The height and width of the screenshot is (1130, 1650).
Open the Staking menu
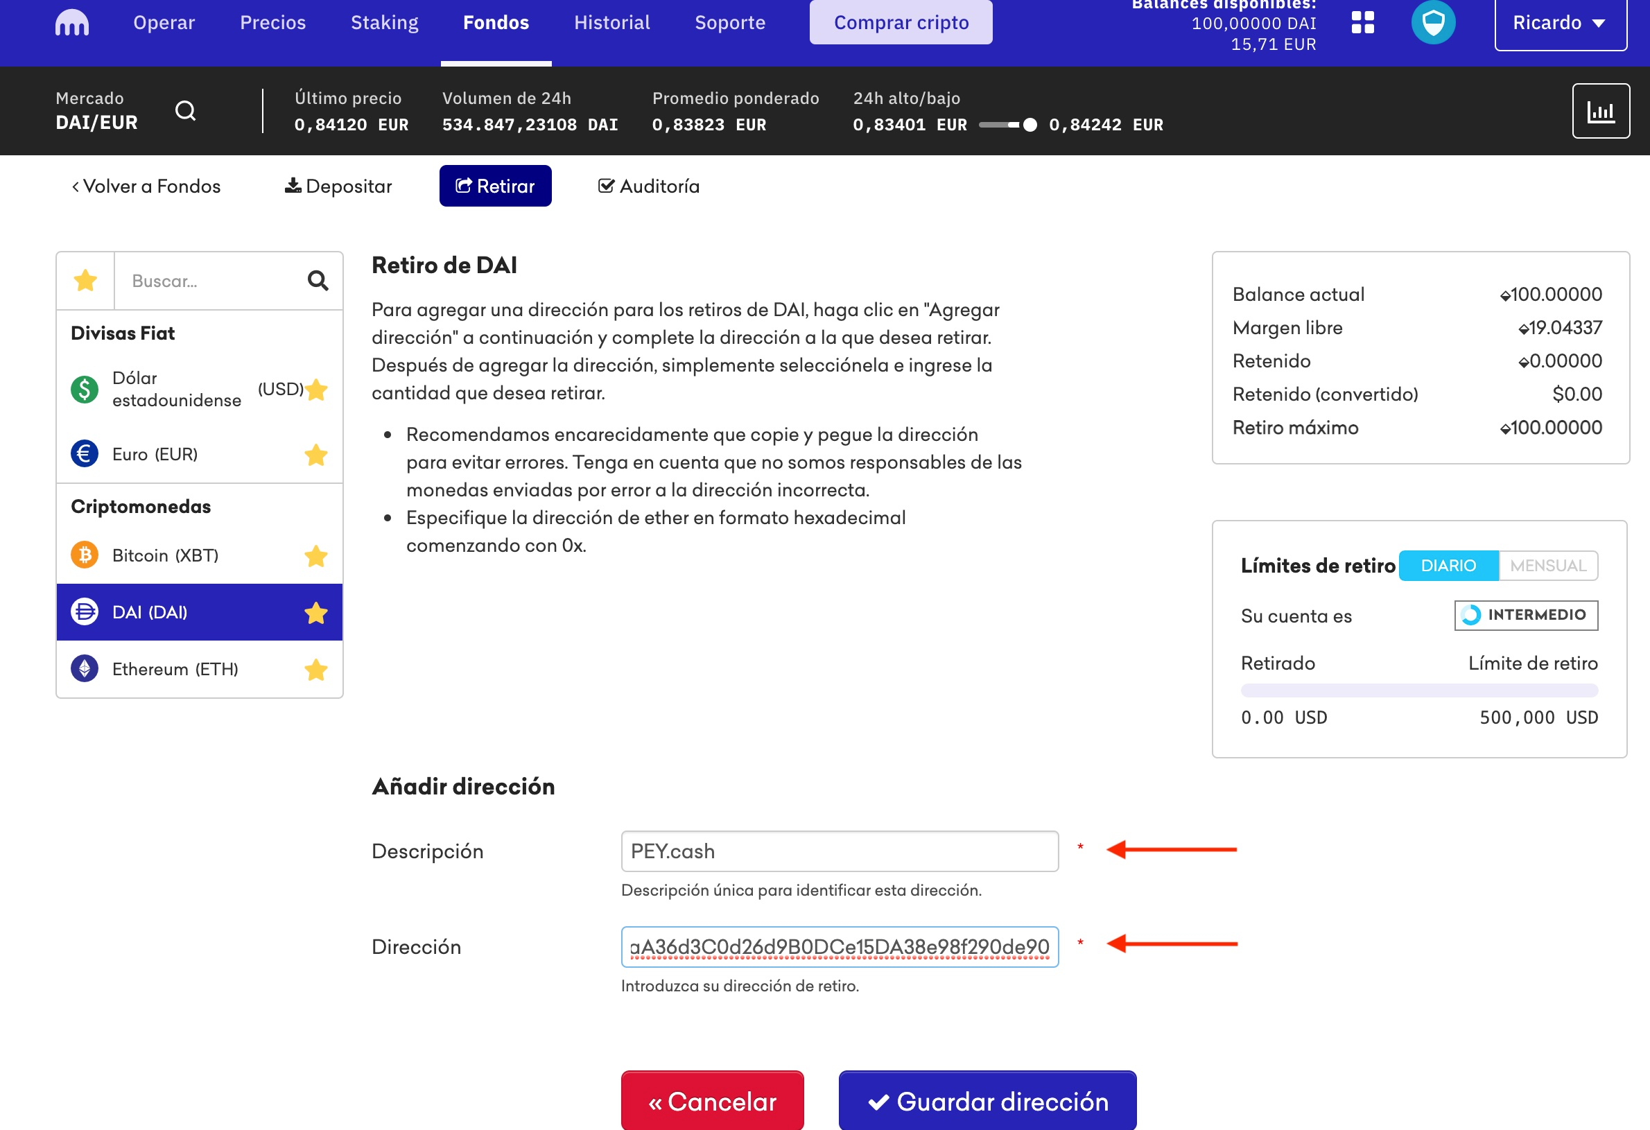pos(385,23)
